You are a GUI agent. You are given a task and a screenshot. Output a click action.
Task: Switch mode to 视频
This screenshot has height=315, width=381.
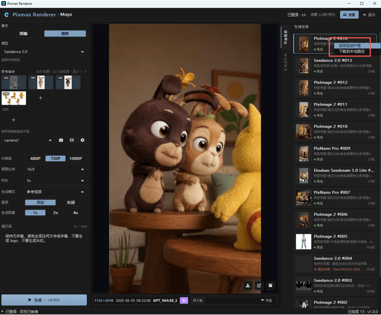(65, 33)
